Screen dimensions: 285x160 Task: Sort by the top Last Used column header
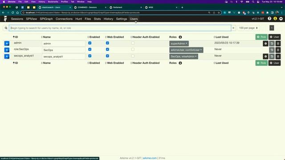[x=221, y=37]
